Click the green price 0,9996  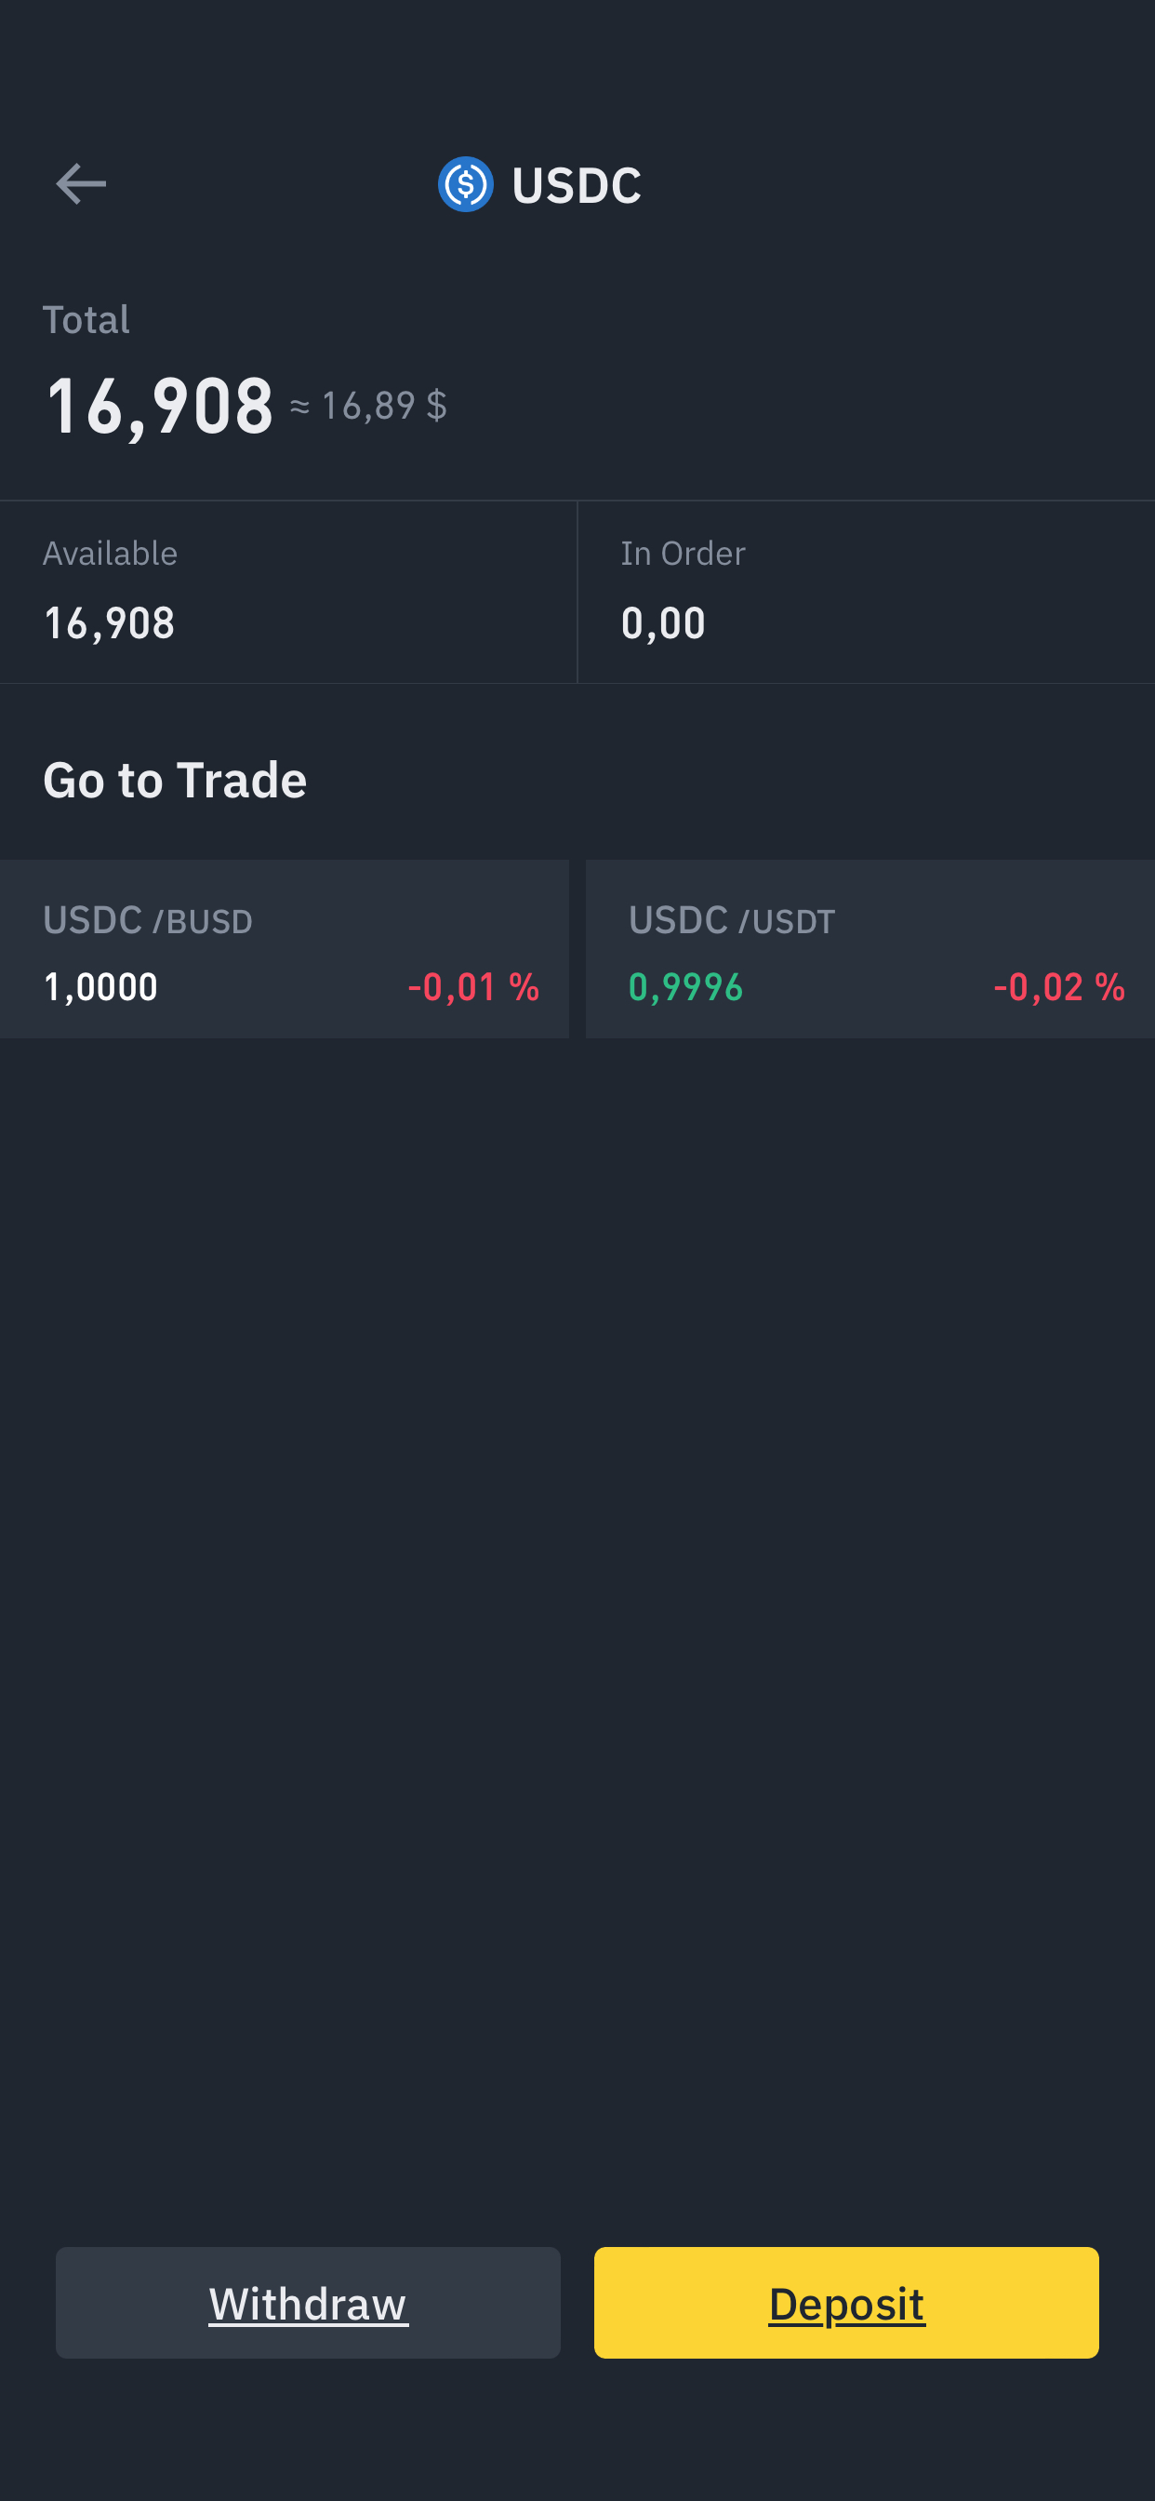coord(686,987)
